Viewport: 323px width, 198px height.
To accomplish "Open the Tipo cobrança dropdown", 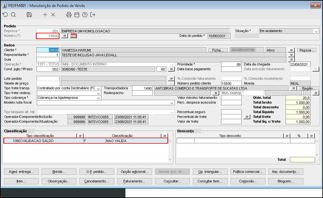I will [98, 98].
